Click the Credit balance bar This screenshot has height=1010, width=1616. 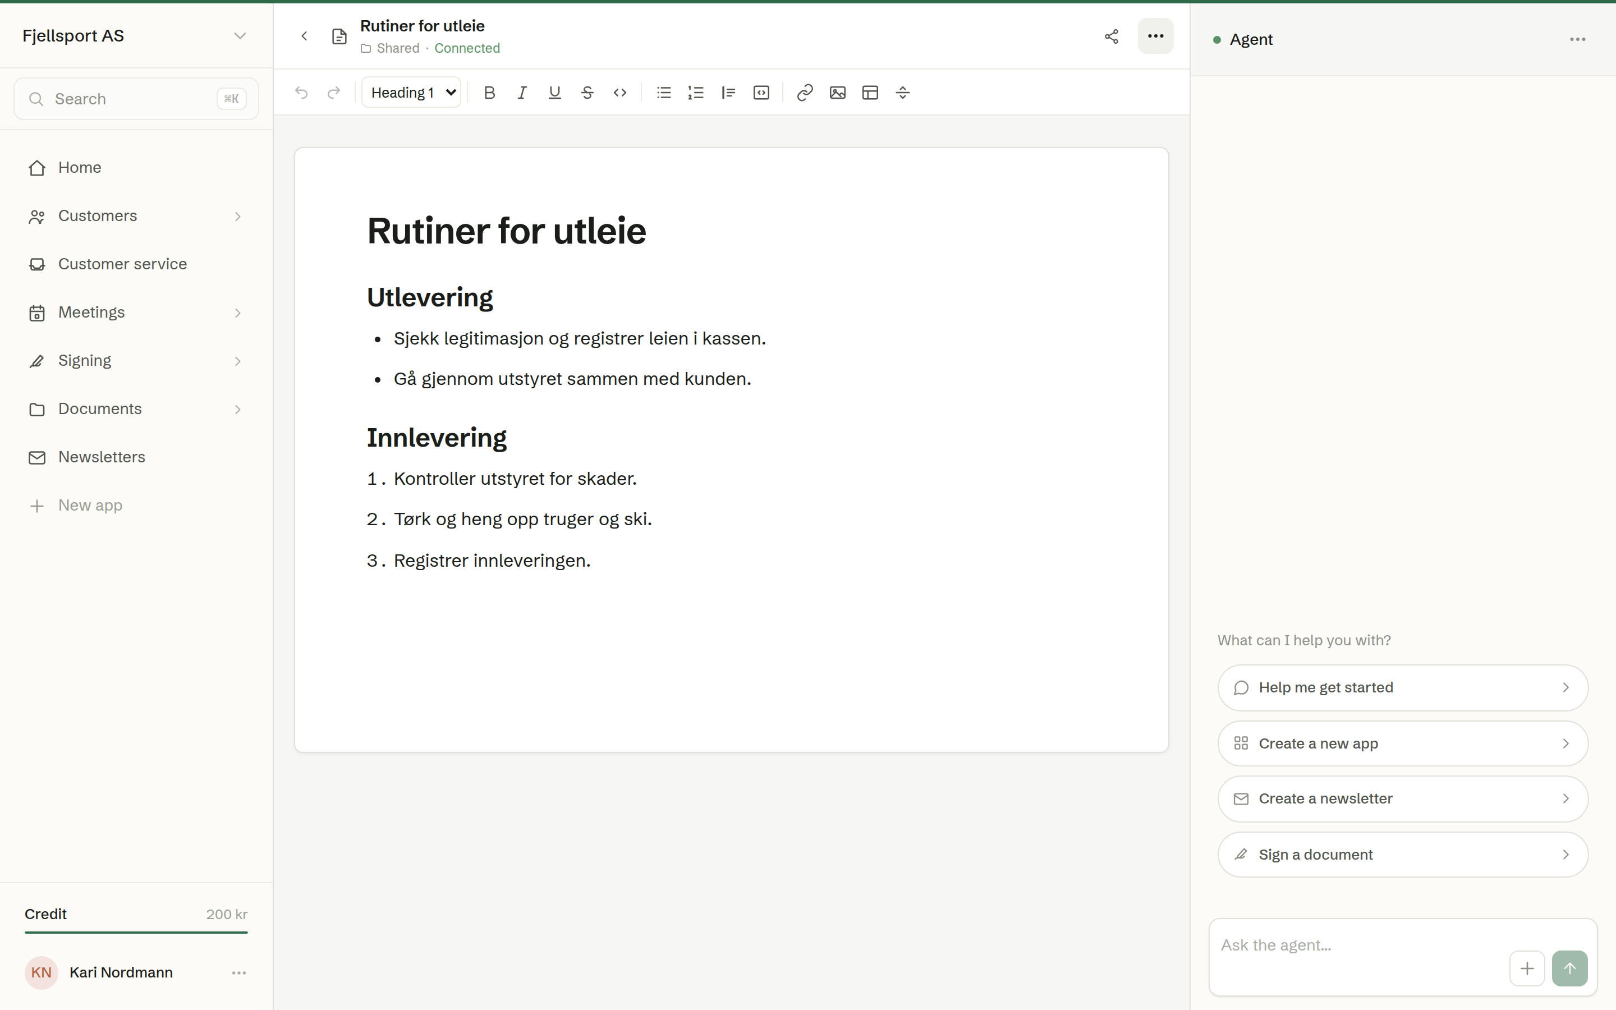136,932
